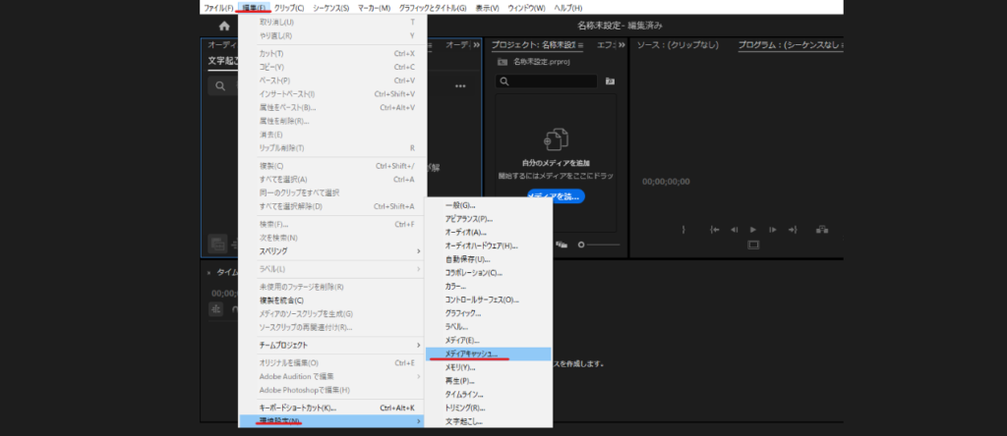Click the safe margins frame icon below playback controls

tap(753, 245)
